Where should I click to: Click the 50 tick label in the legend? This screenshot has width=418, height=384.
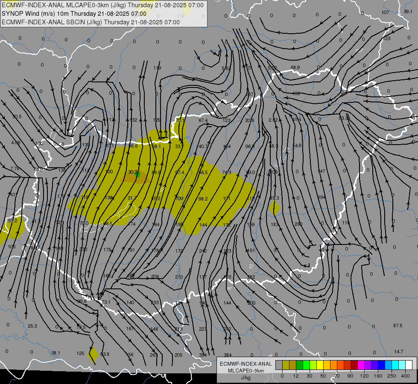323,376
